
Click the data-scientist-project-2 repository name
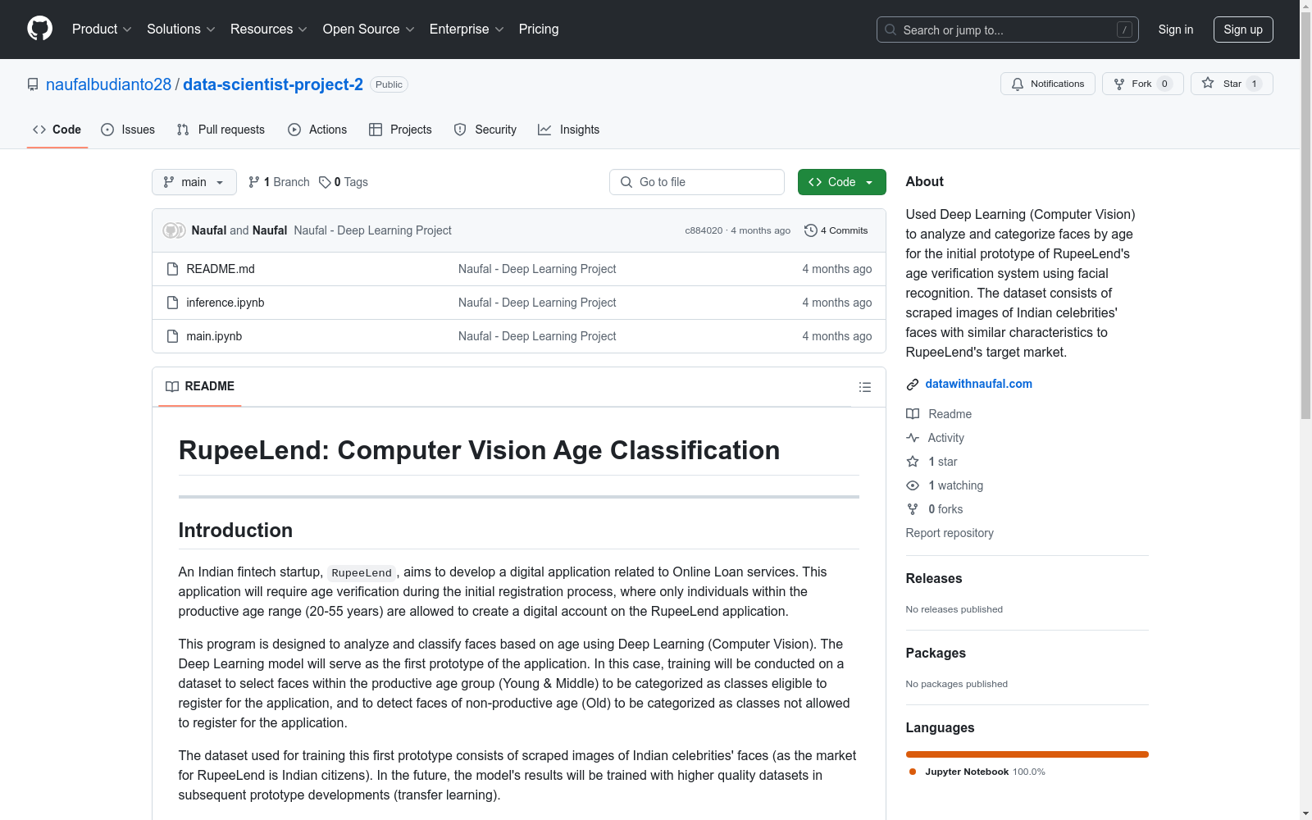273,84
